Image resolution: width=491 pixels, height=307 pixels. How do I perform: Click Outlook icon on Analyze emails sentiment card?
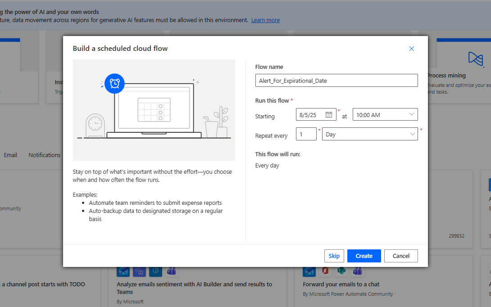coord(123,271)
